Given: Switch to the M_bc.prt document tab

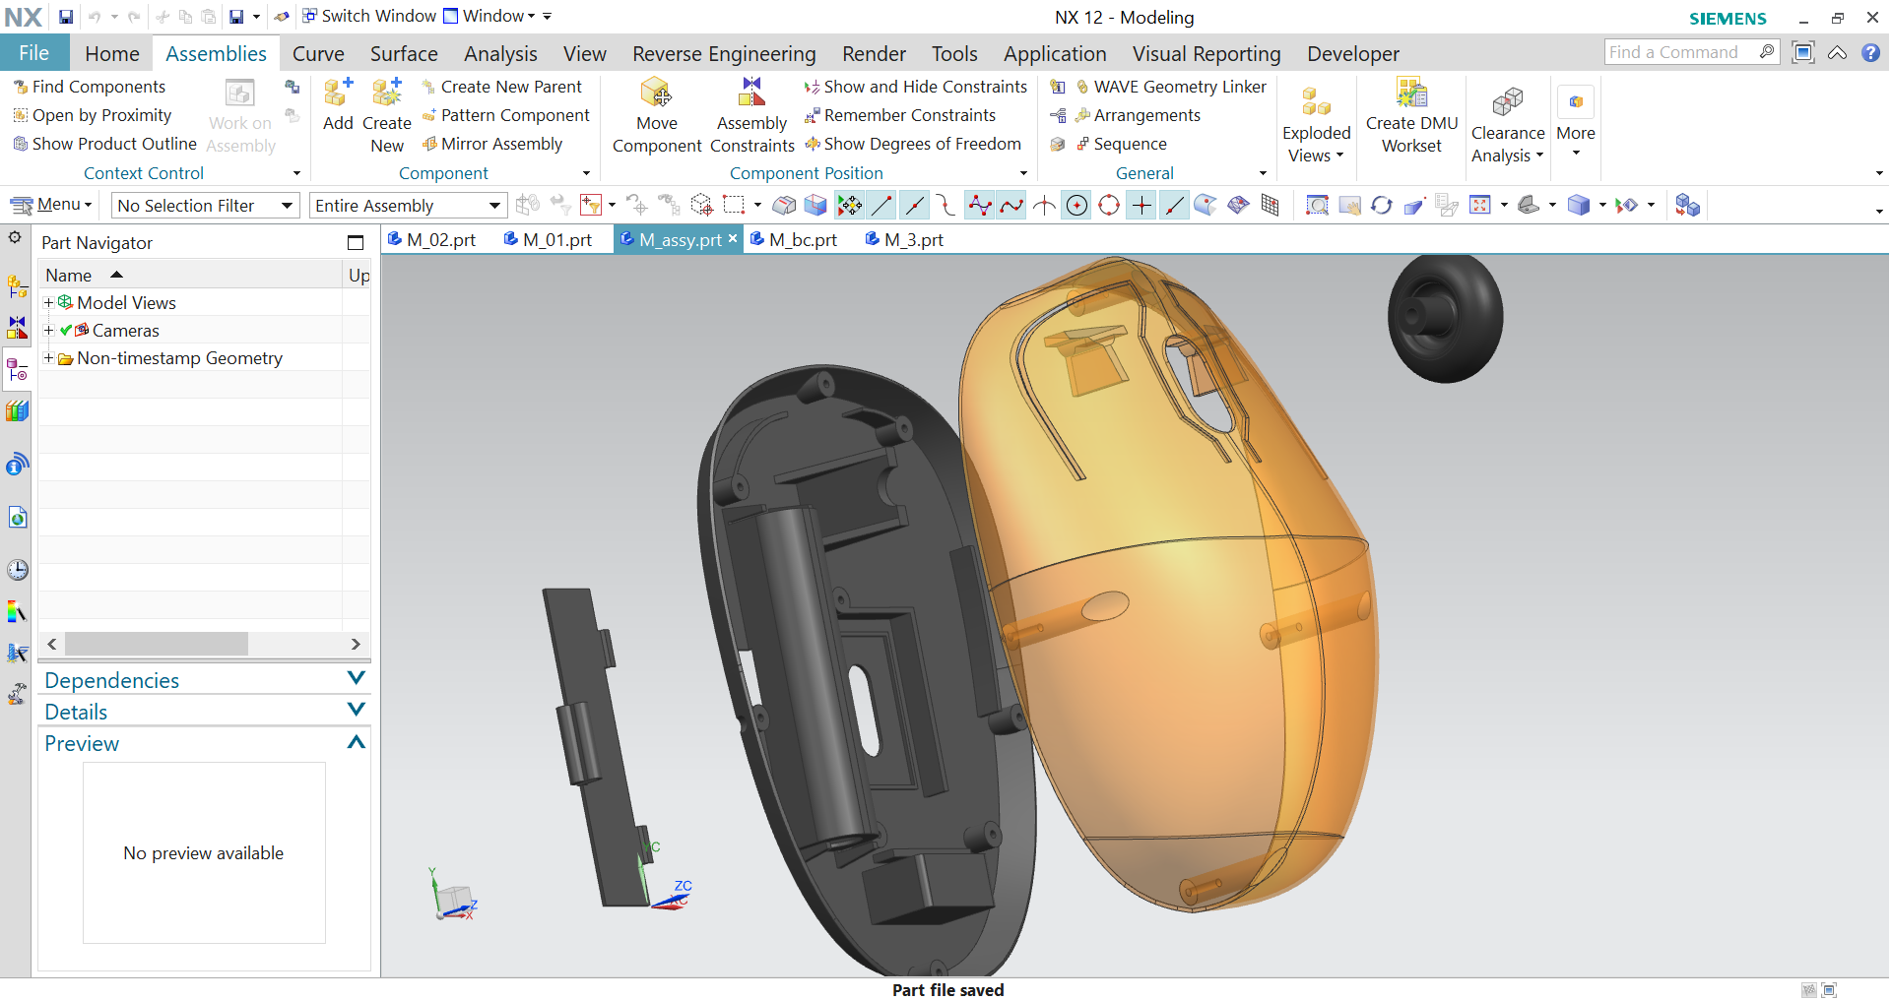Looking at the screenshot, I should pos(794,239).
